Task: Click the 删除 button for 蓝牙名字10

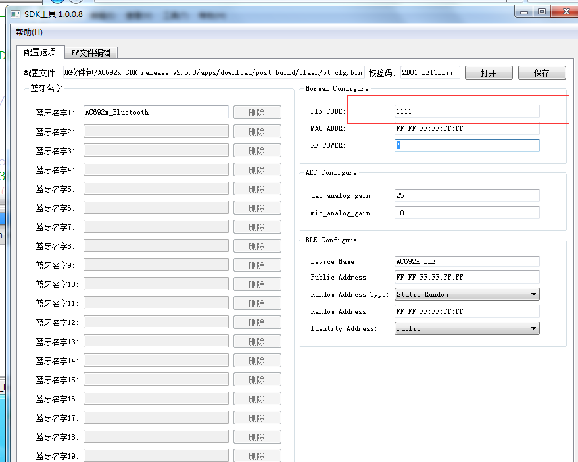Action: point(257,284)
